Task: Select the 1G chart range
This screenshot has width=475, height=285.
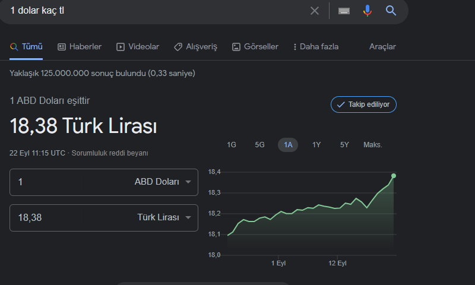Action: 232,145
